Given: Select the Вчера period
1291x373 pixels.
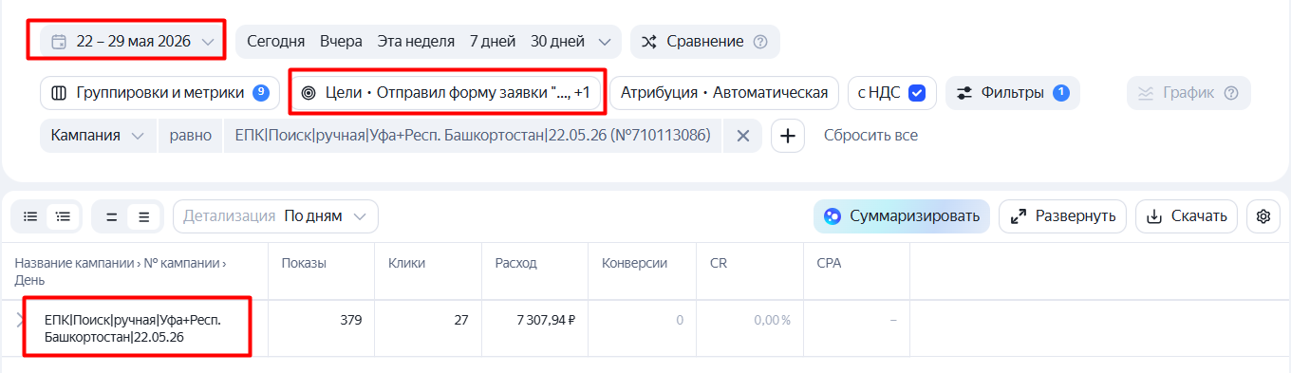Looking at the screenshot, I should click(341, 41).
